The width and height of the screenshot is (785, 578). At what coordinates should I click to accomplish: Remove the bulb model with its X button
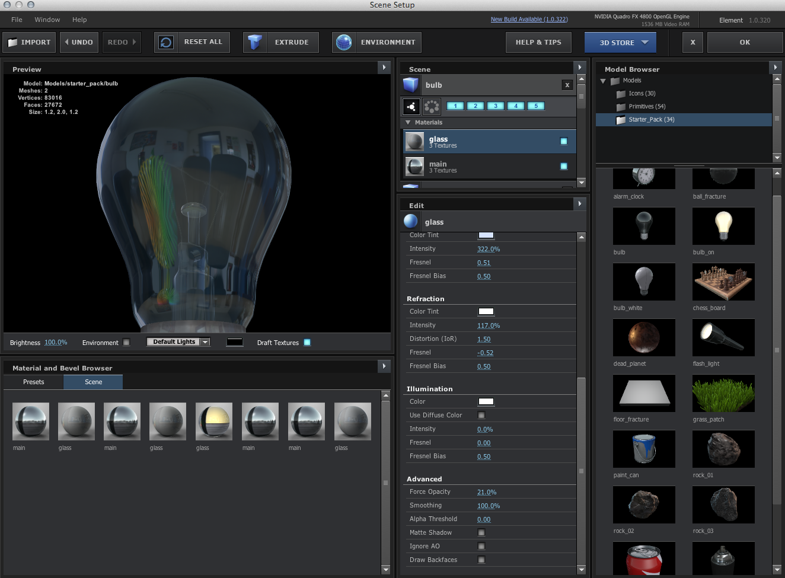[567, 85]
